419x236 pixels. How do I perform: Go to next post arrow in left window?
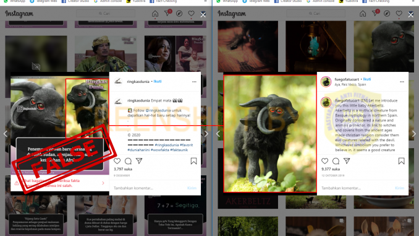pyautogui.click(x=206, y=134)
